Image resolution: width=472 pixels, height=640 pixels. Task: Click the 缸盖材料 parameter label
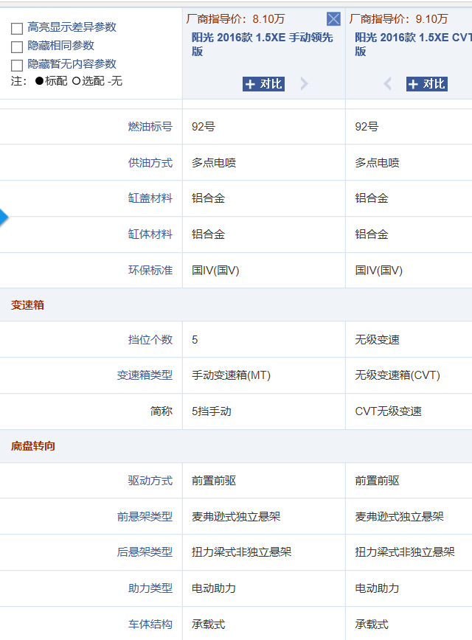[x=150, y=198]
